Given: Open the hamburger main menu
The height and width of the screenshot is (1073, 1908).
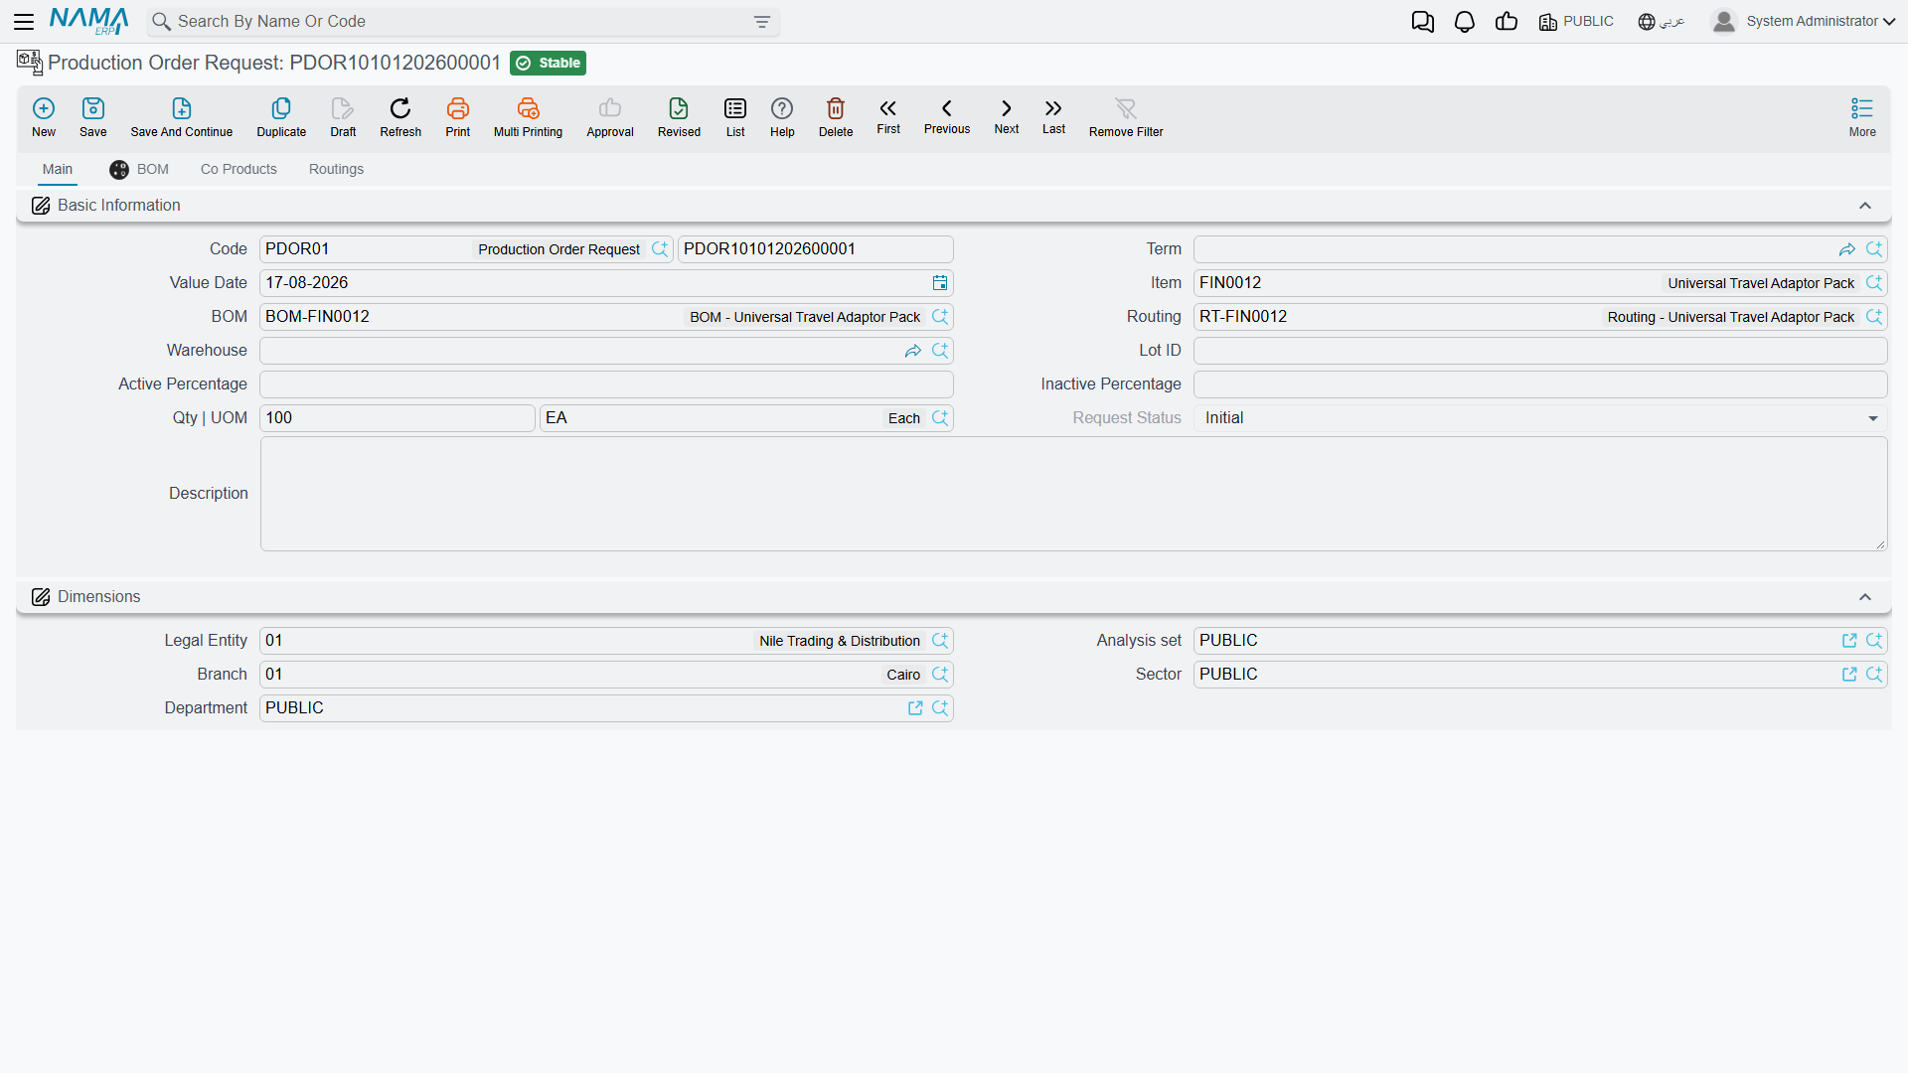Looking at the screenshot, I should [24, 21].
